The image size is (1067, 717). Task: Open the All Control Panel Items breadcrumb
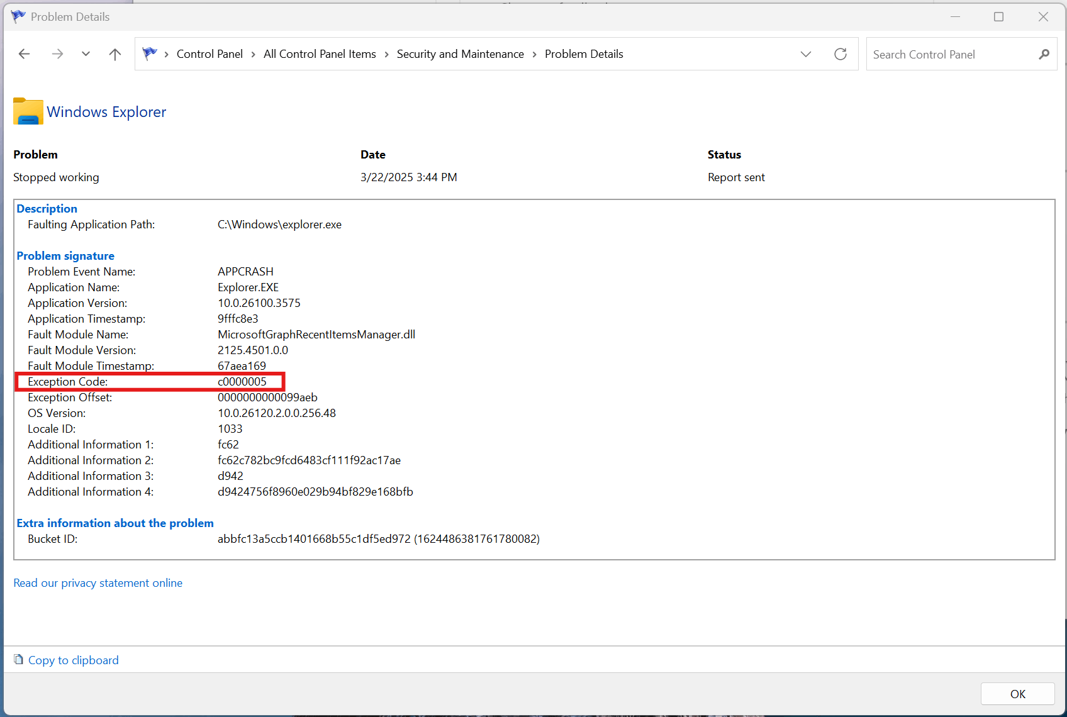(320, 54)
